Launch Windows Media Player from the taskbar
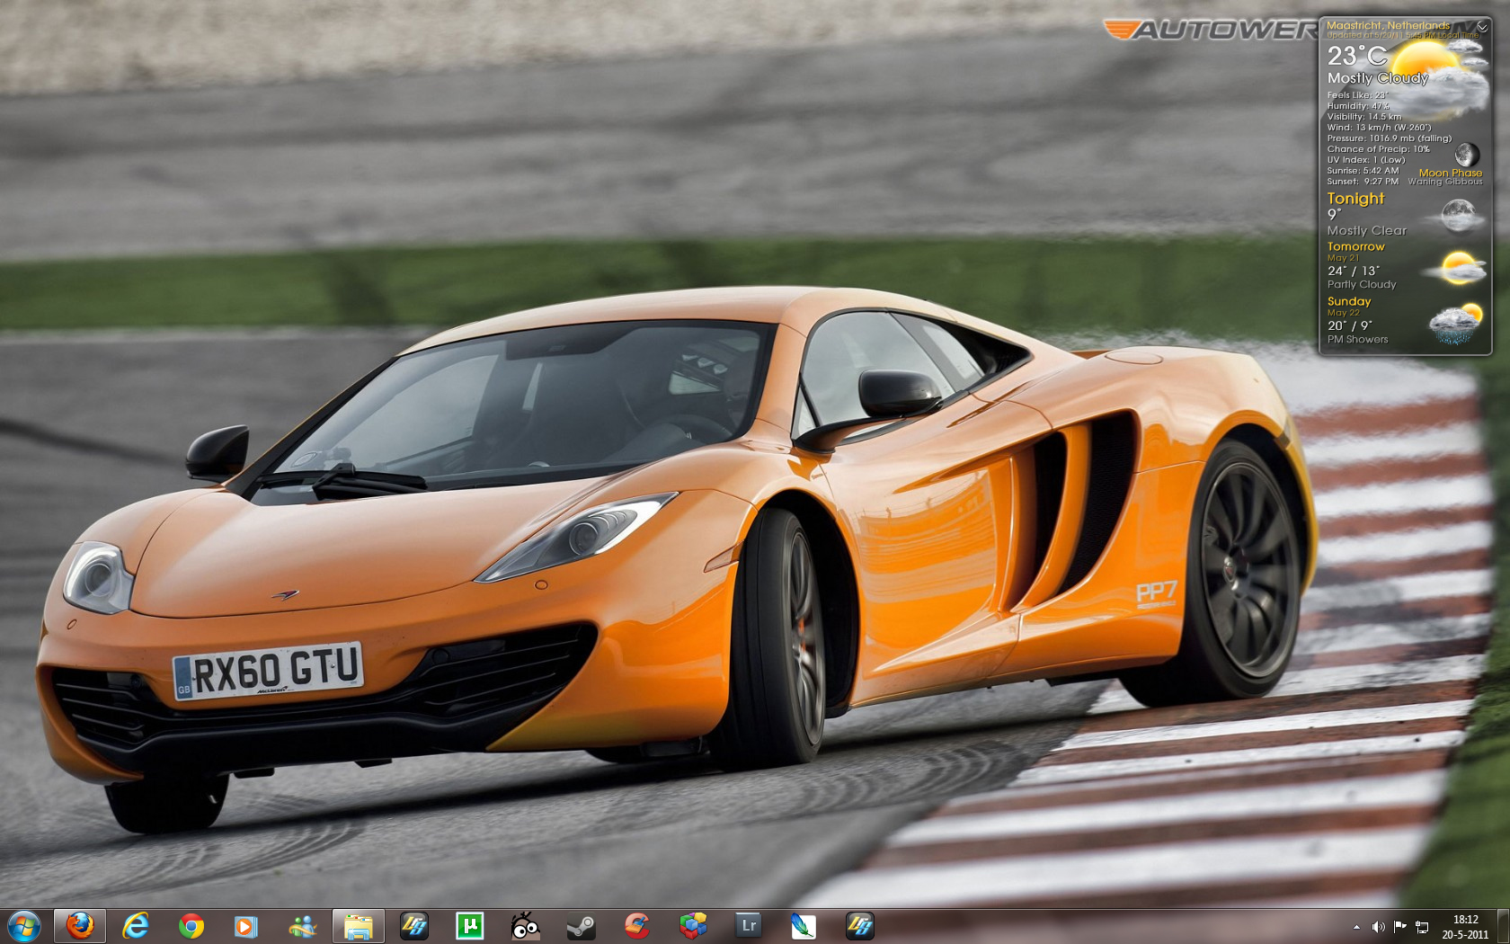1510x944 pixels. pos(246,925)
